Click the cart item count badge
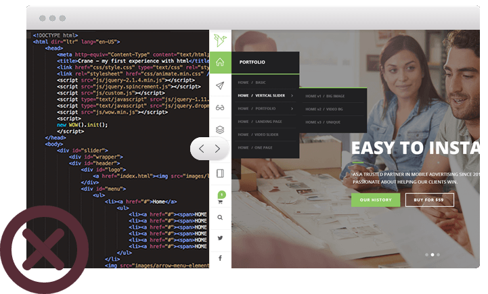The image size is (488, 294). pyautogui.click(x=221, y=195)
